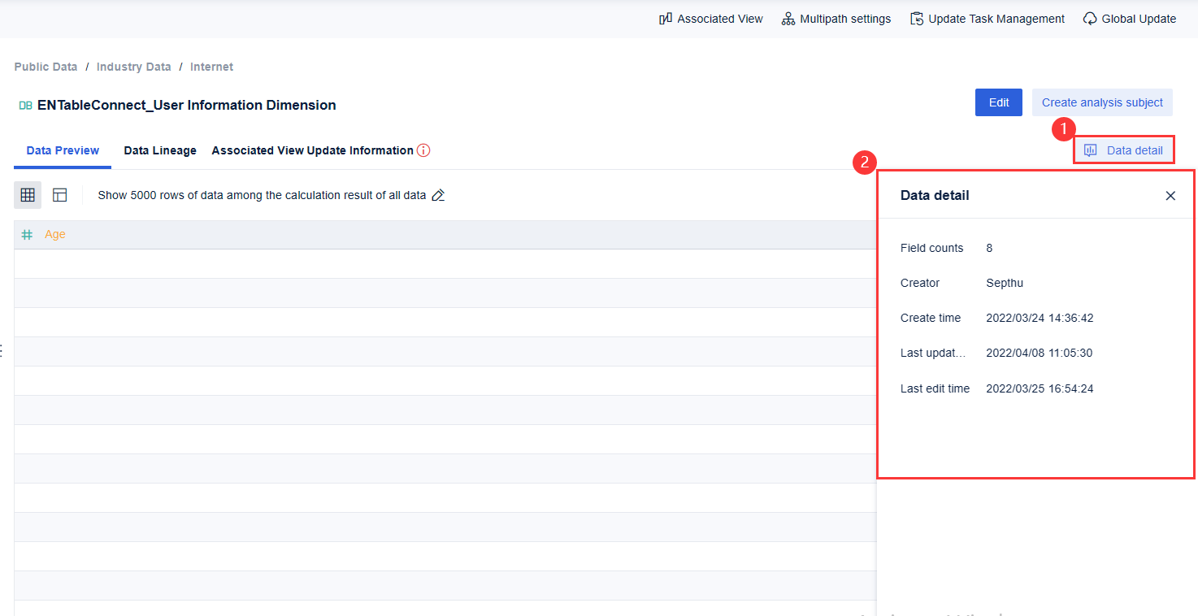The image size is (1198, 616).
Task: Click Show 5000 rows of data text
Action: click(263, 195)
